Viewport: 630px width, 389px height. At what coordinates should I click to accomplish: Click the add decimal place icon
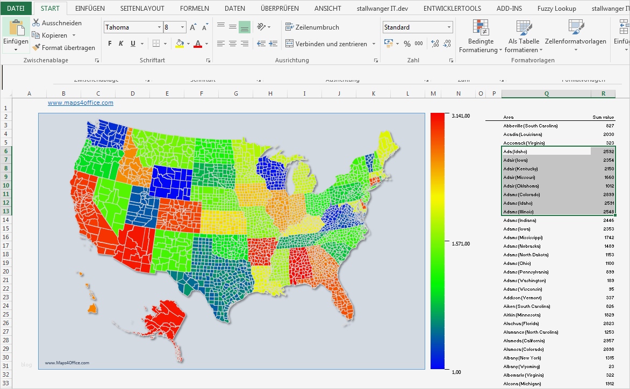pyautogui.click(x=435, y=44)
